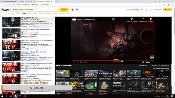The image size is (175, 98).
Task: Click the yellow Войти button
Action: click(x=168, y=10)
